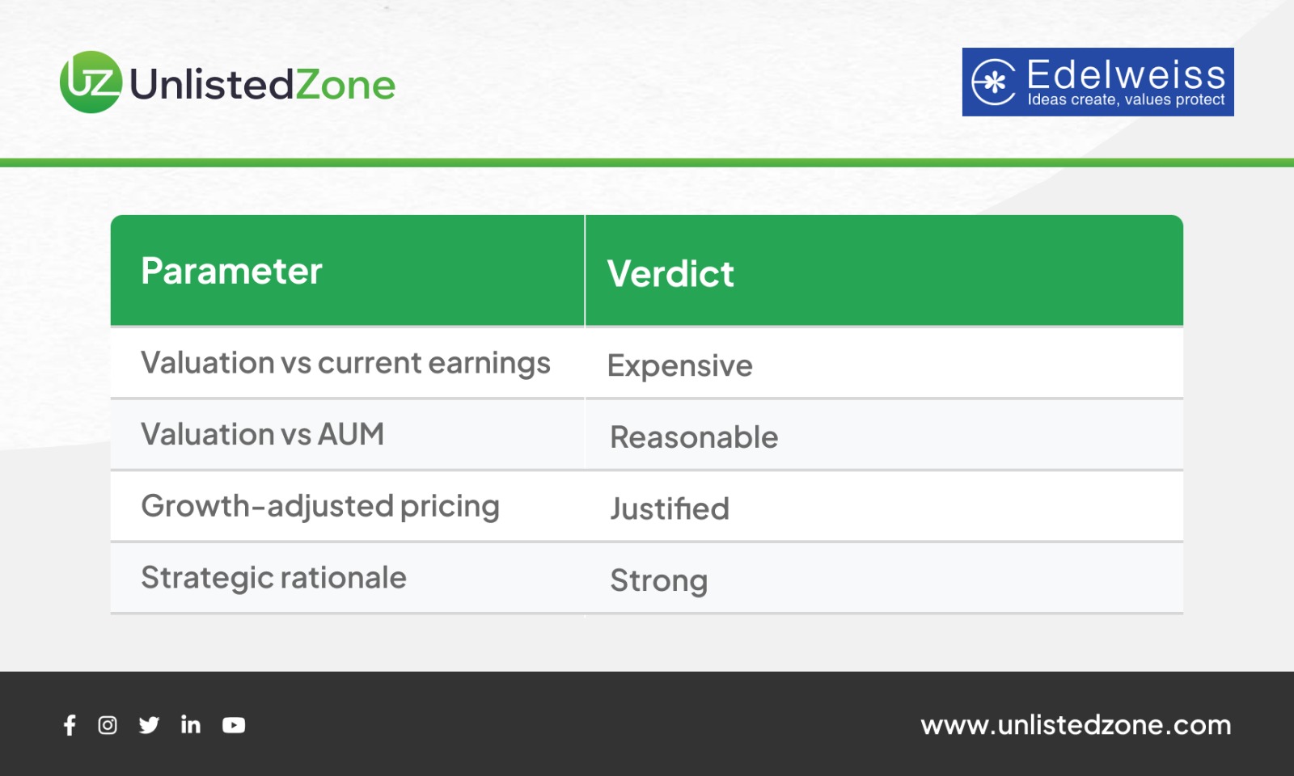
Task: Select the Valuation vs AUM cell
Action: coord(263,434)
